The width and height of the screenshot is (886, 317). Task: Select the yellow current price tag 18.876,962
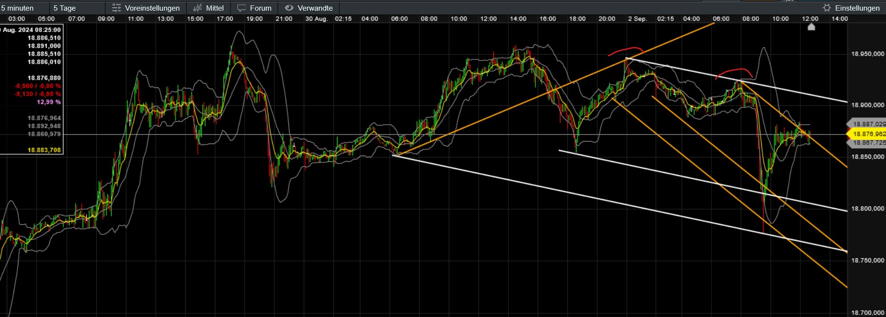pyautogui.click(x=867, y=134)
